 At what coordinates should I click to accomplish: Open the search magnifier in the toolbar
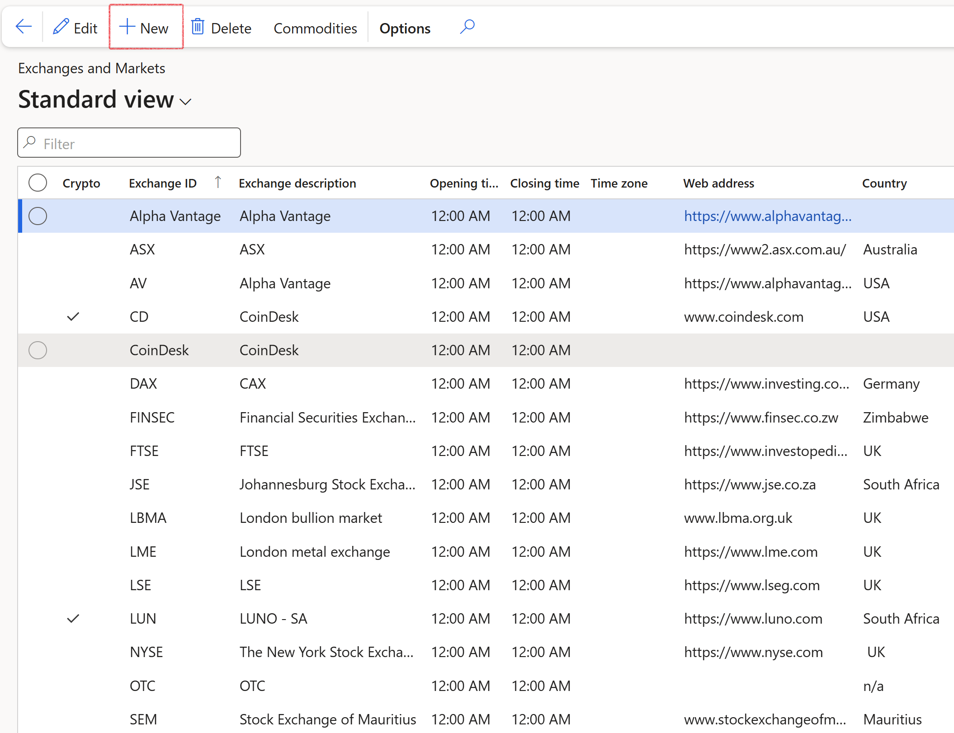pyautogui.click(x=467, y=27)
